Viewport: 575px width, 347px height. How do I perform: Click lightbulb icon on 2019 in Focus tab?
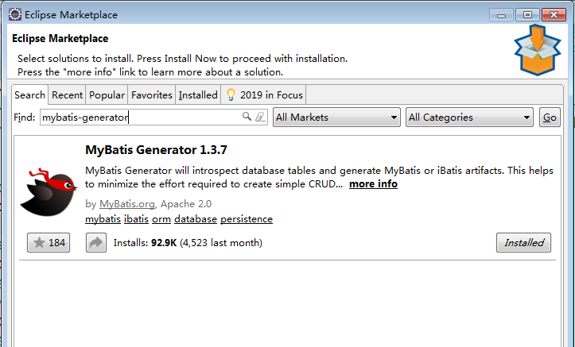(231, 94)
